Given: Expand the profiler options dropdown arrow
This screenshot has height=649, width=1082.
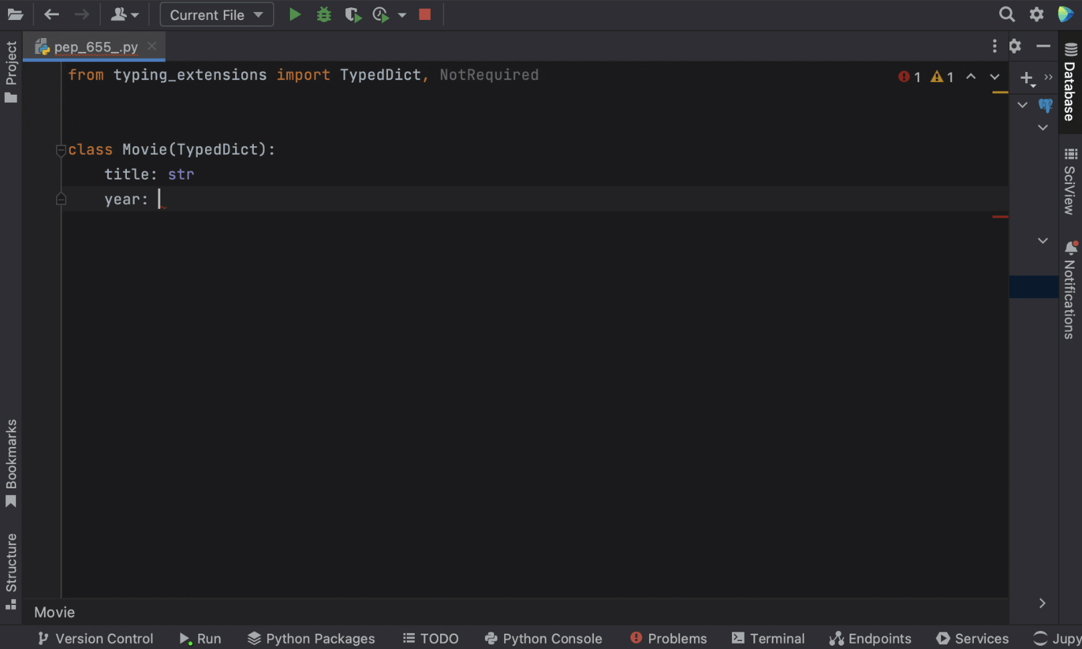Looking at the screenshot, I should tap(402, 14).
